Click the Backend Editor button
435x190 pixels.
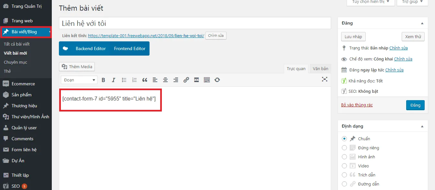coord(91,48)
